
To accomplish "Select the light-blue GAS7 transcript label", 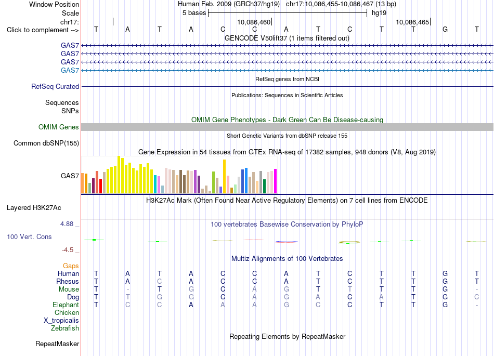I will click(x=70, y=70).
